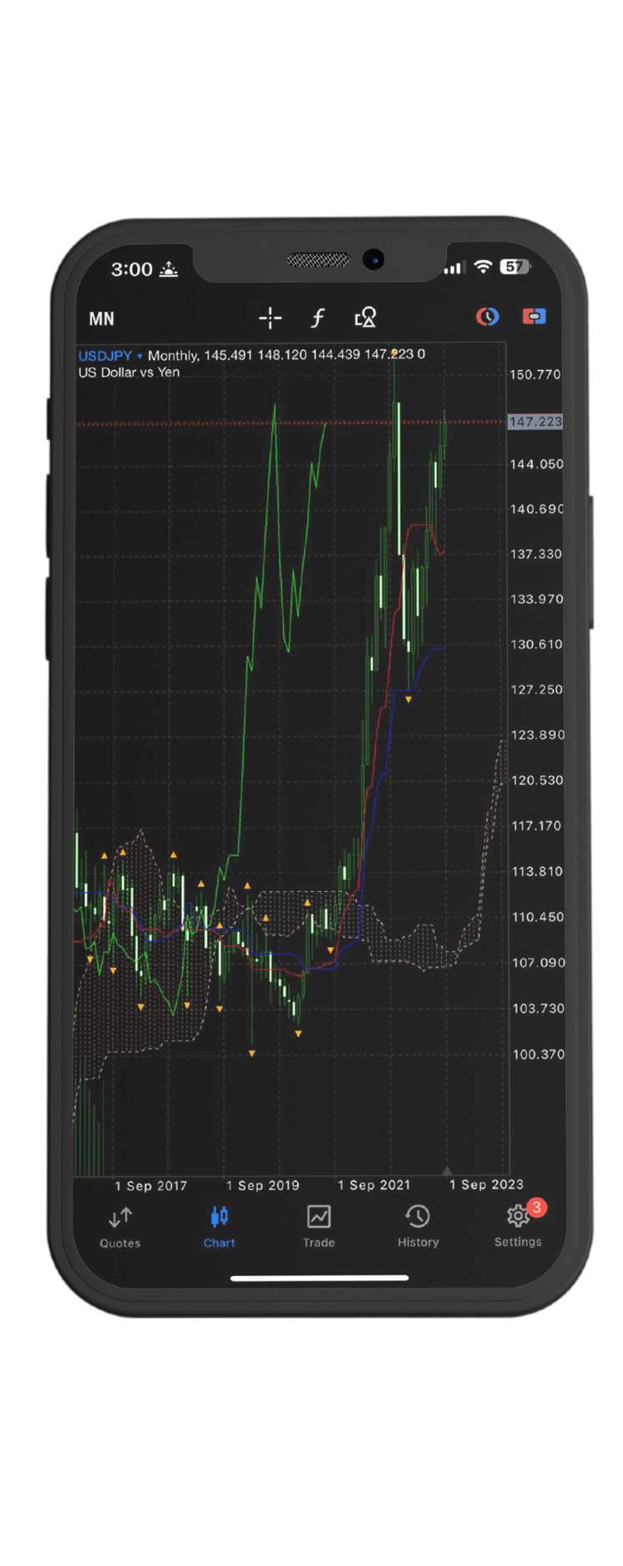Open the indicators function icon
The height and width of the screenshot is (1566, 623).
click(317, 318)
